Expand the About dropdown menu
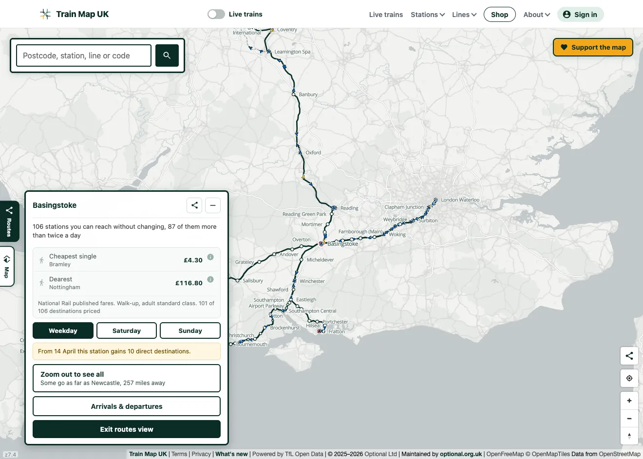Screen dimensions: 643x459 (537, 15)
